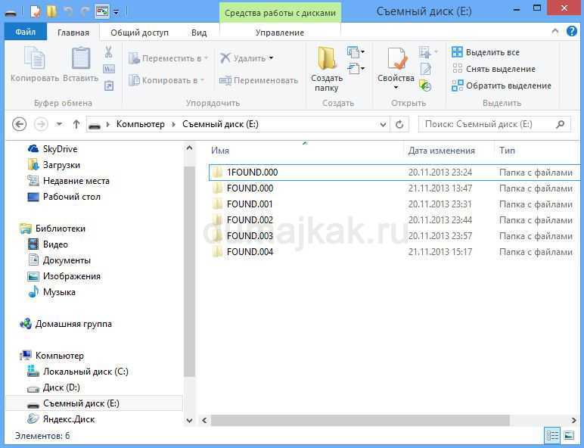Viewport: 584px width, 448px height.
Task: Click the Paste shortcut icon
Action: pyautogui.click(x=109, y=86)
